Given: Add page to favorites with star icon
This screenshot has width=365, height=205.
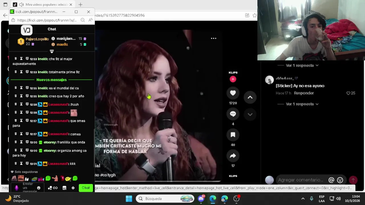Looking at the screenshot, I should 254,15.
